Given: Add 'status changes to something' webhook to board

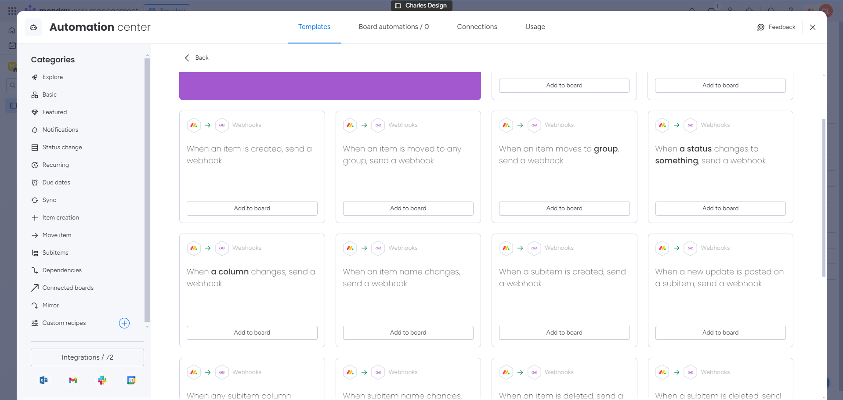Looking at the screenshot, I should pyautogui.click(x=720, y=209).
